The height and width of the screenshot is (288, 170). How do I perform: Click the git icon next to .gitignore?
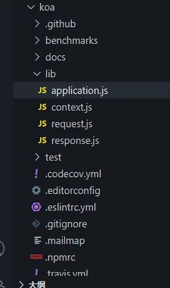[36, 224]
